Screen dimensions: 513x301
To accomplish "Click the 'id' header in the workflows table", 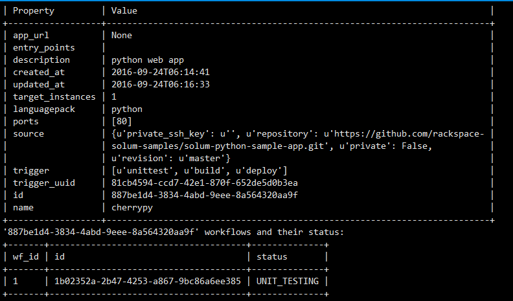I will (59, 257).
